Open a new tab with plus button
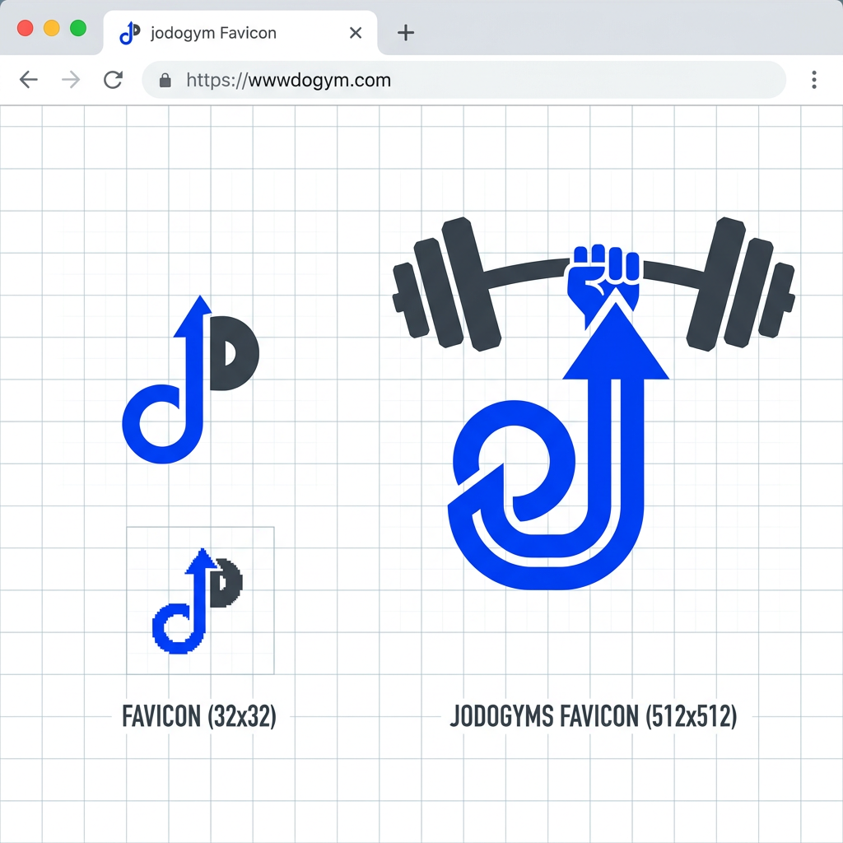The image size is (843, 843). [x=406, y=33]
